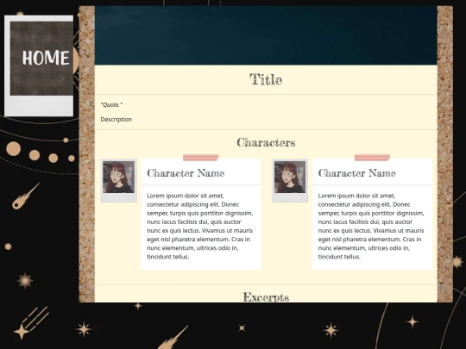The height and width of the screenshot is (349, 466).
Task: Click the left cork border strip
Action: (87, 154)
